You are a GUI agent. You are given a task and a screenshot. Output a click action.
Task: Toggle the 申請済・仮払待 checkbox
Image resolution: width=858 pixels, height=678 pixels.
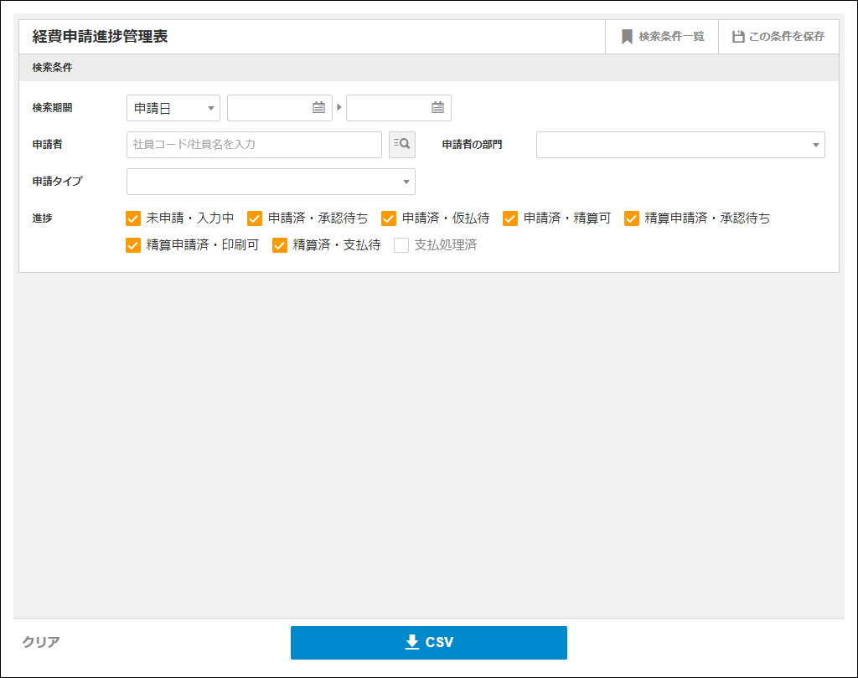(389, 218)
